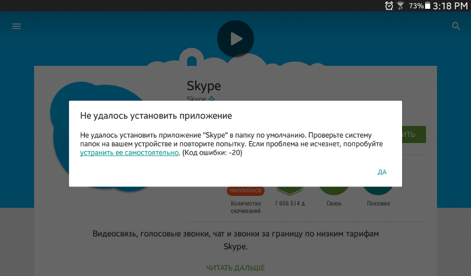Screen dimensions: 471x276
Task: Open the 7 606 514 ratings badge
Action: click(290, 196)
